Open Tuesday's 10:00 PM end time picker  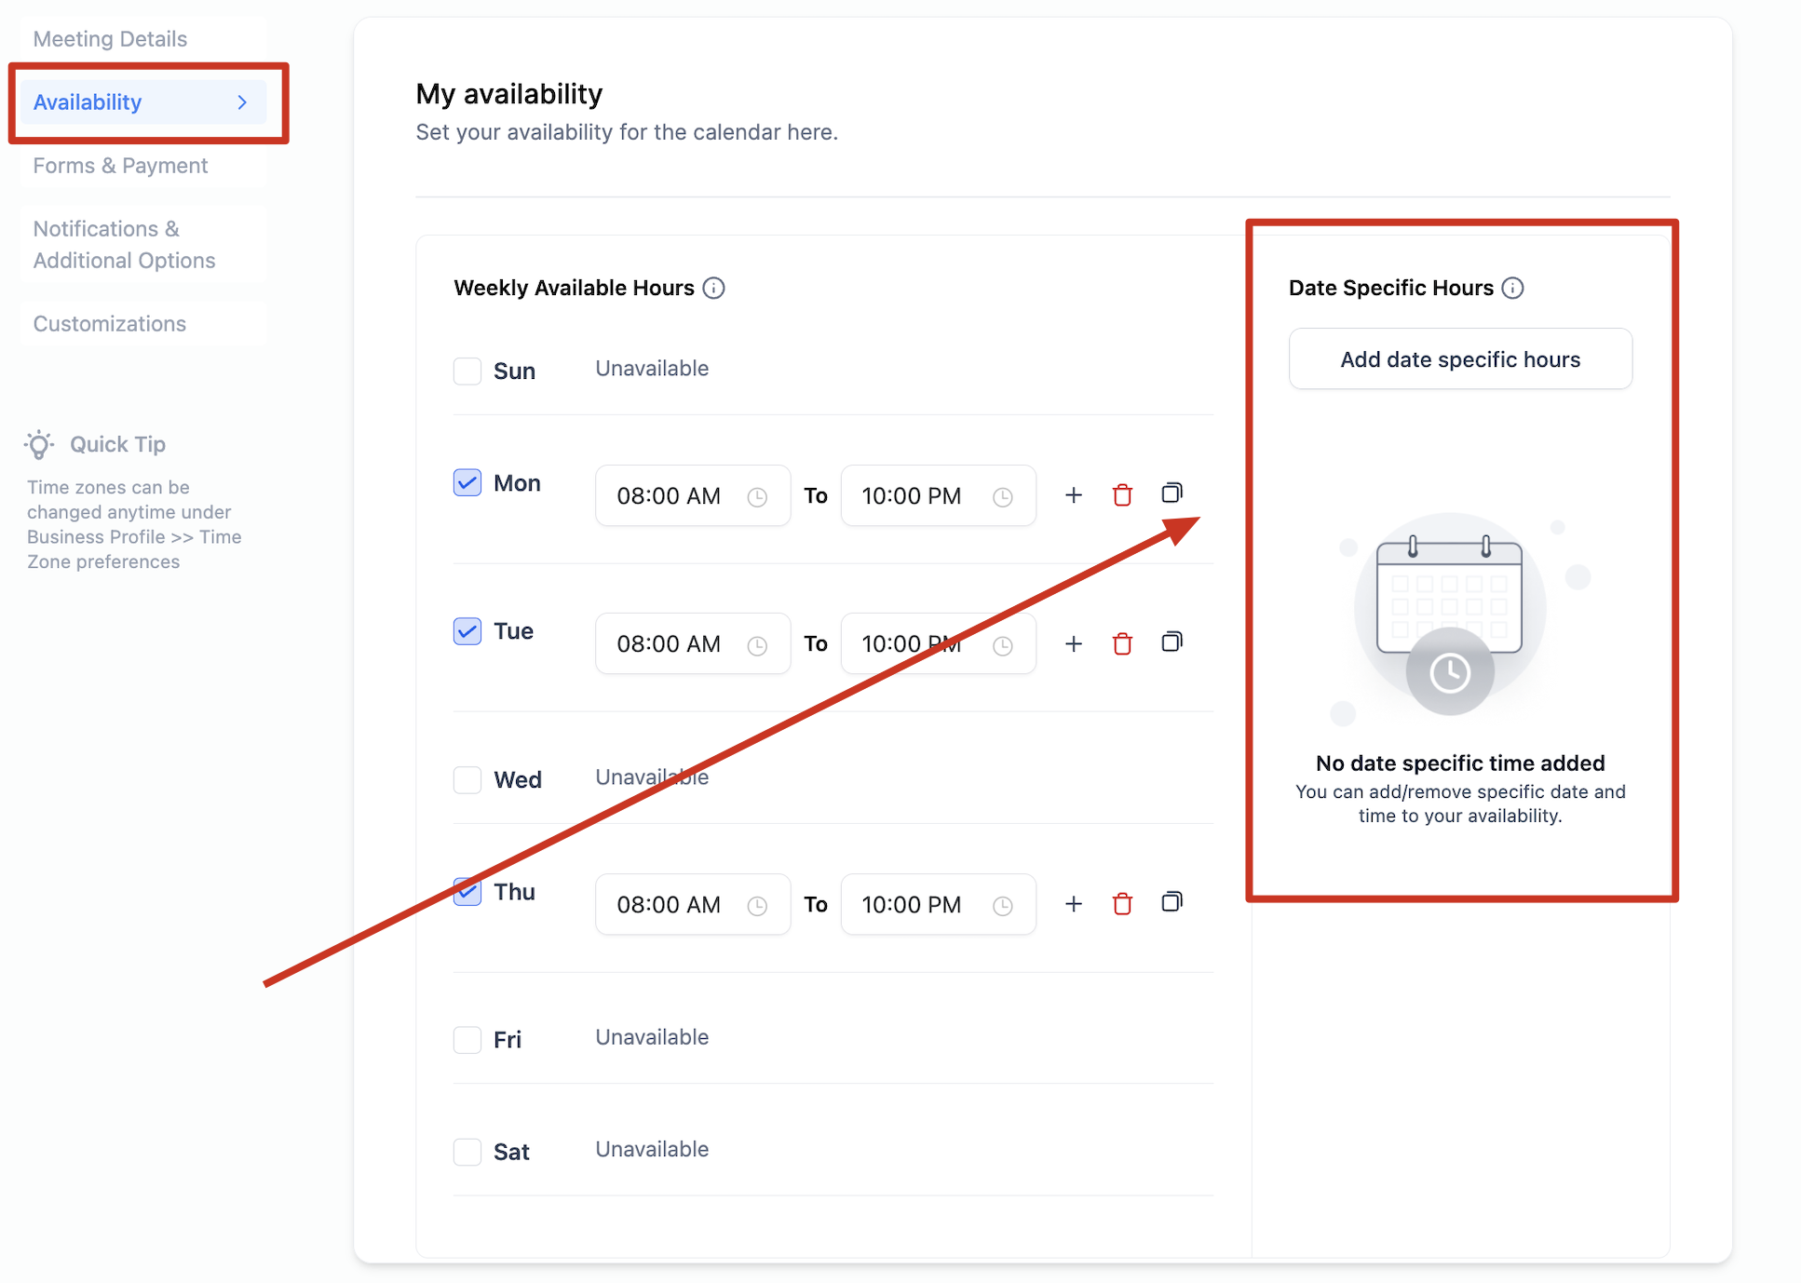[x=937, y=644]
